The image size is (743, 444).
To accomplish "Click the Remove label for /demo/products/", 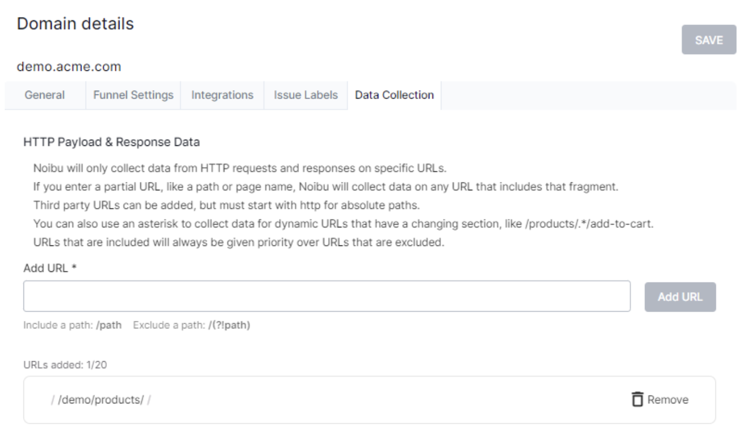I will [x=667, y=400].
